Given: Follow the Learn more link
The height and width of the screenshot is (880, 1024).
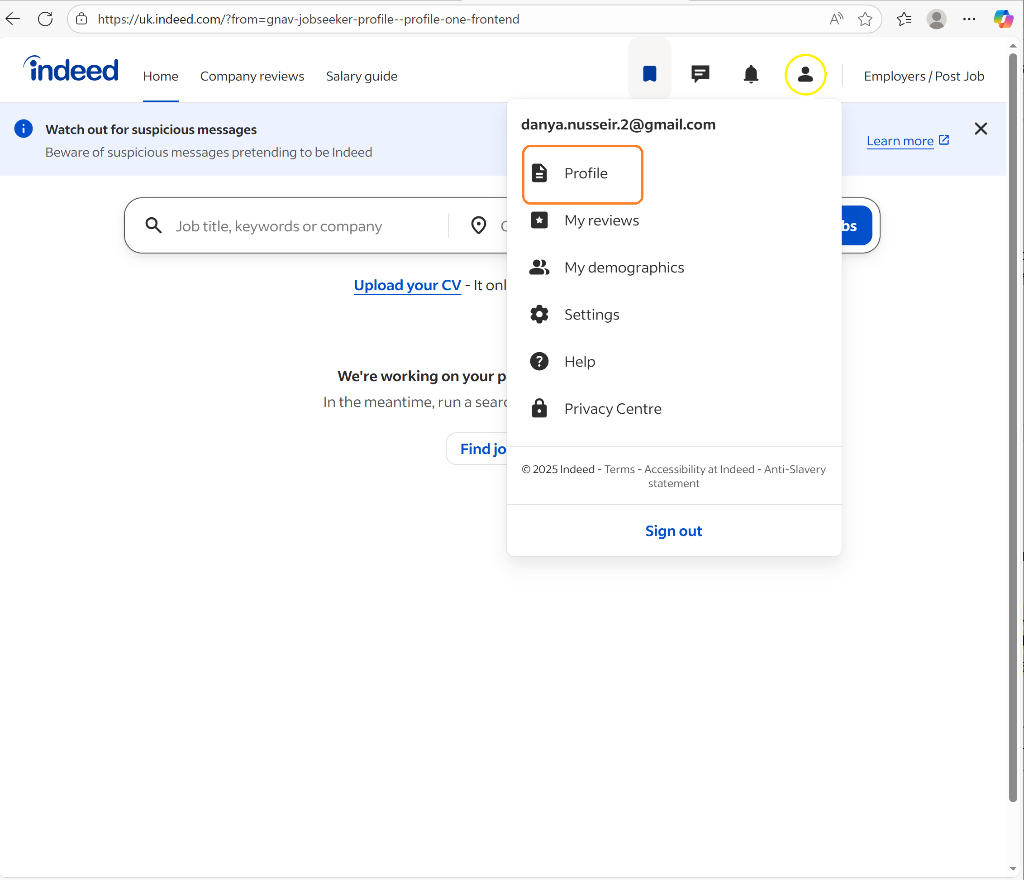Looking at the screenshot, I should [x=907, y=141].
